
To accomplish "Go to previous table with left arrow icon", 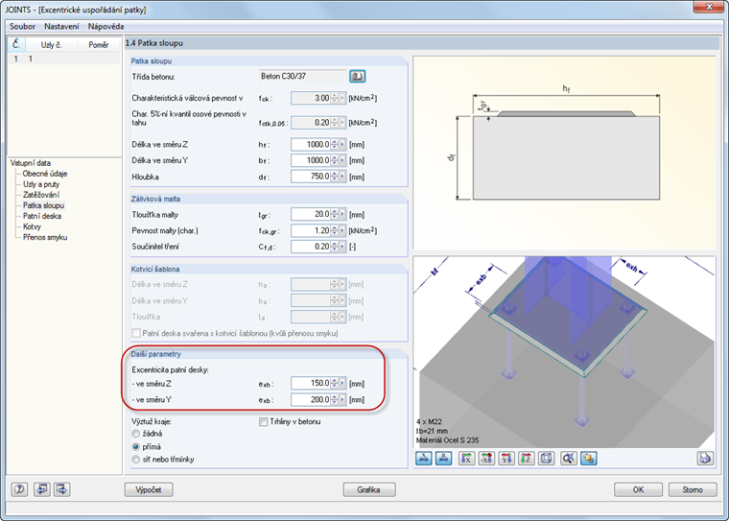I will 42,489.
